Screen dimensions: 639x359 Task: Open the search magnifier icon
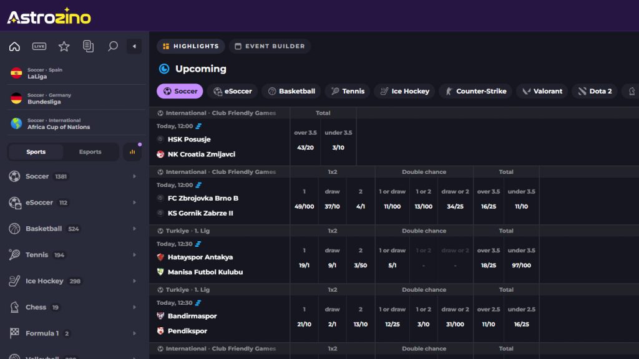pyautogui.click(x=112, y=46)
